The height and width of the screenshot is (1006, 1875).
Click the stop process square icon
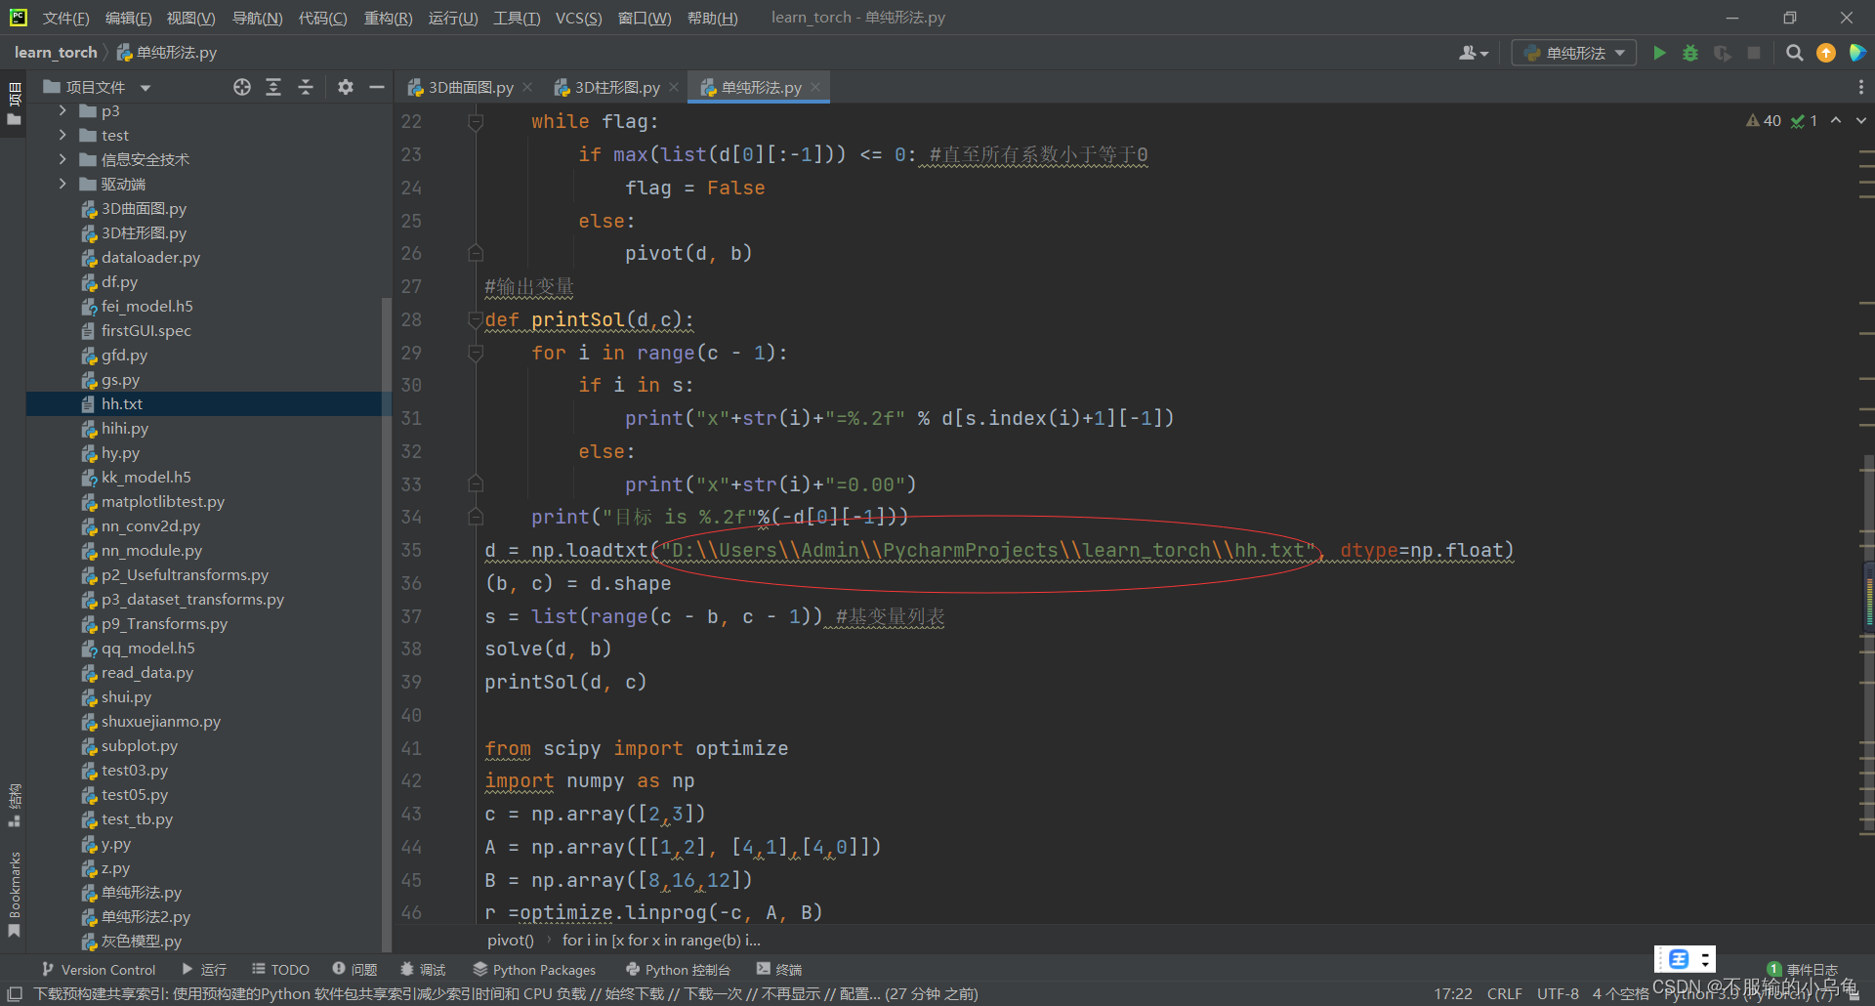click(1754, 53)
